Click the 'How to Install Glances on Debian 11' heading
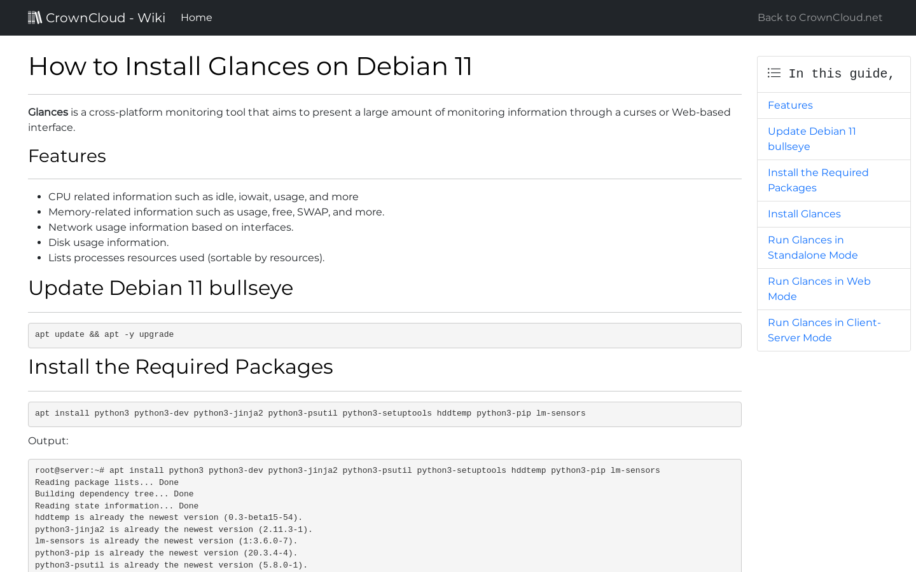This screenshot has height=572, width=916. (x=250, y=66)
